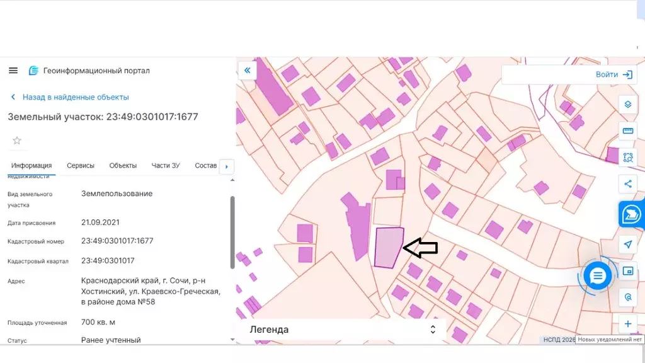The height and width of the screenshot is (363, 645).
Task: Navigate to my location on map
Action: tap(627, 244)
